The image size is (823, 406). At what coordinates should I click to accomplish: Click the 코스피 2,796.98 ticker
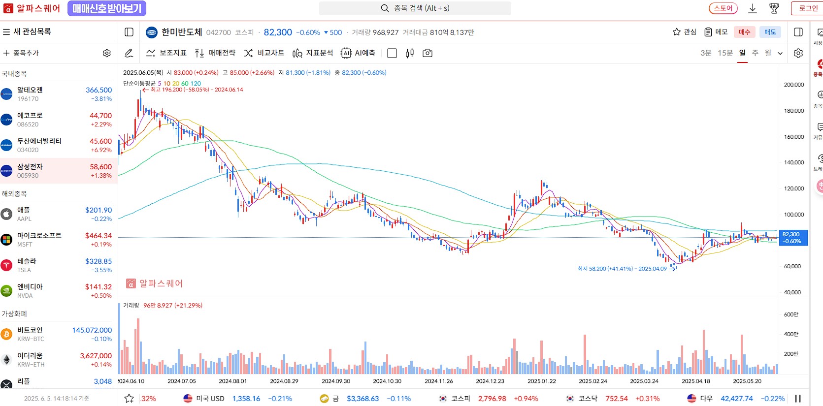[x=489, y=399]
